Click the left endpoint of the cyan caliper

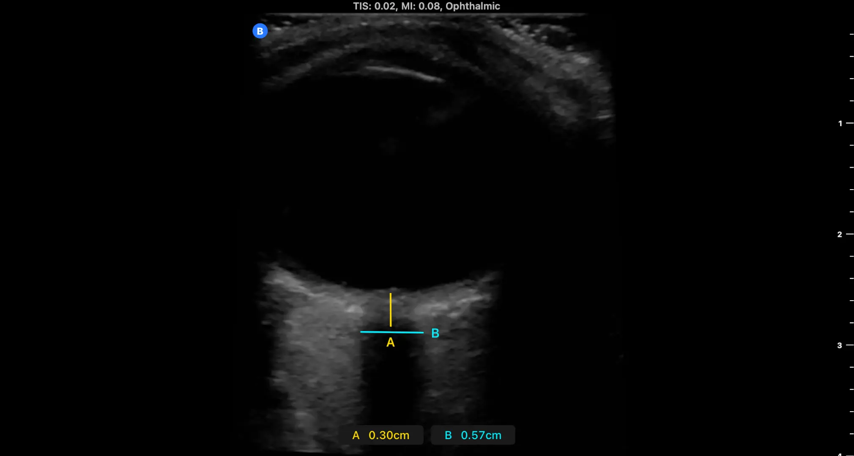coord(361,332)
